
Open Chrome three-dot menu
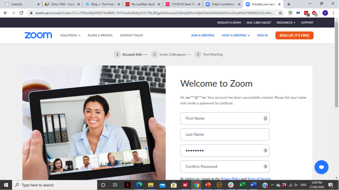[333, 13]
